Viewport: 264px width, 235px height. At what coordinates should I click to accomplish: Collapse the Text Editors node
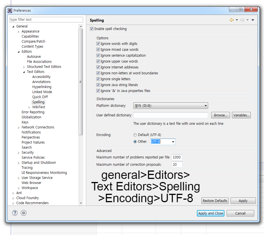coord(24,72)
